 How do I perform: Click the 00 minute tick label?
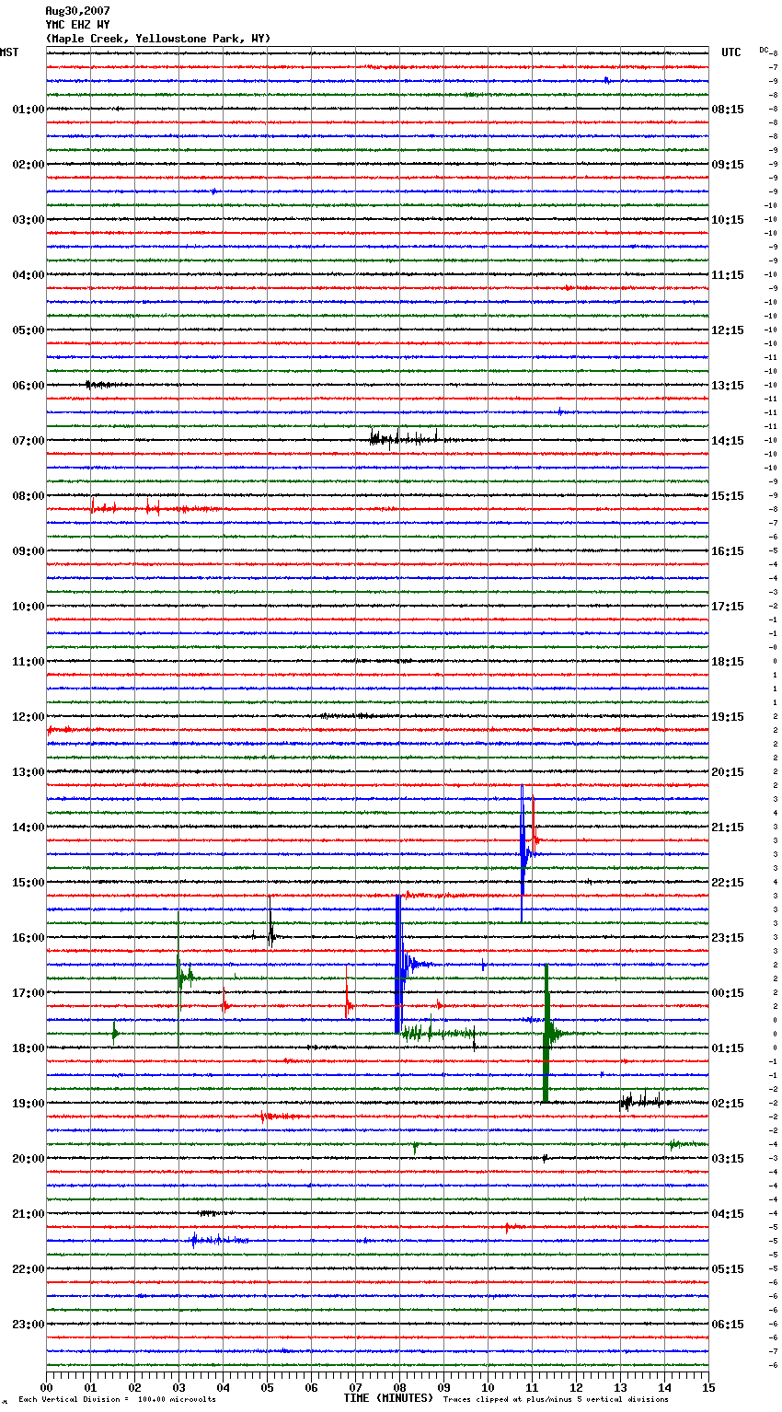tap(46, 1387)
